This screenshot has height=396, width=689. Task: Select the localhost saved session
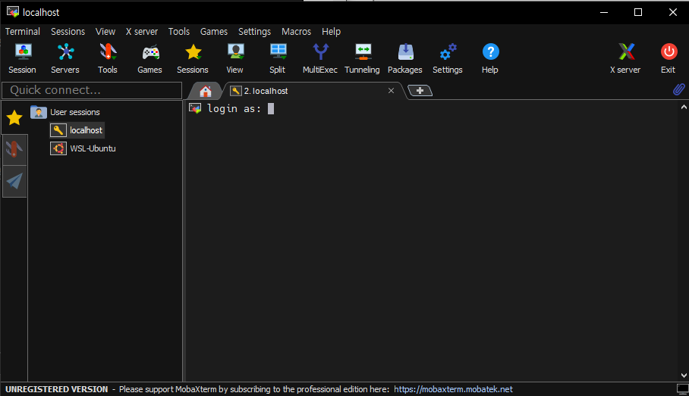87,130
